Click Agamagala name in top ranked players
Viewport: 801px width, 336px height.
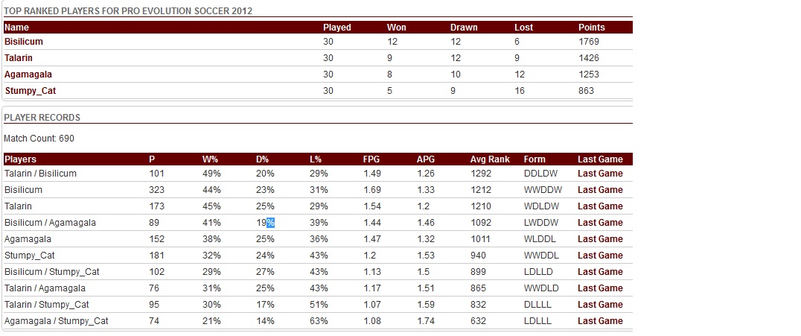[x=28, y=75]
